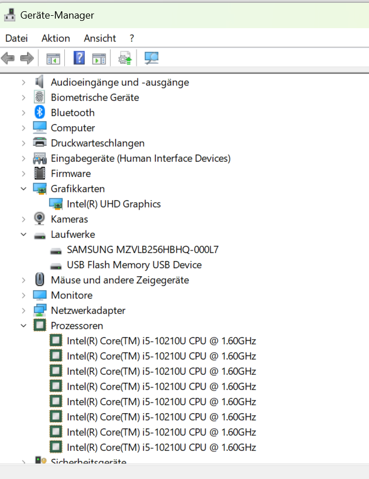The image size is (369, 479).
Task: Toggle the action pane toolbar icon
Action: [99, 59]
